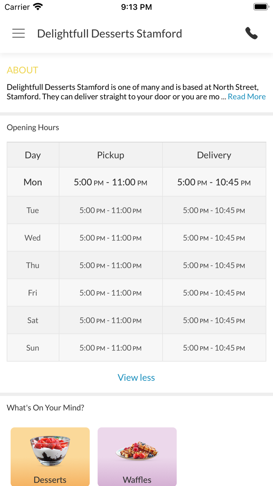This screenshot has height=486, width=273.
Task: Select the Mon row in opening hours
Action: coord(33,182)
